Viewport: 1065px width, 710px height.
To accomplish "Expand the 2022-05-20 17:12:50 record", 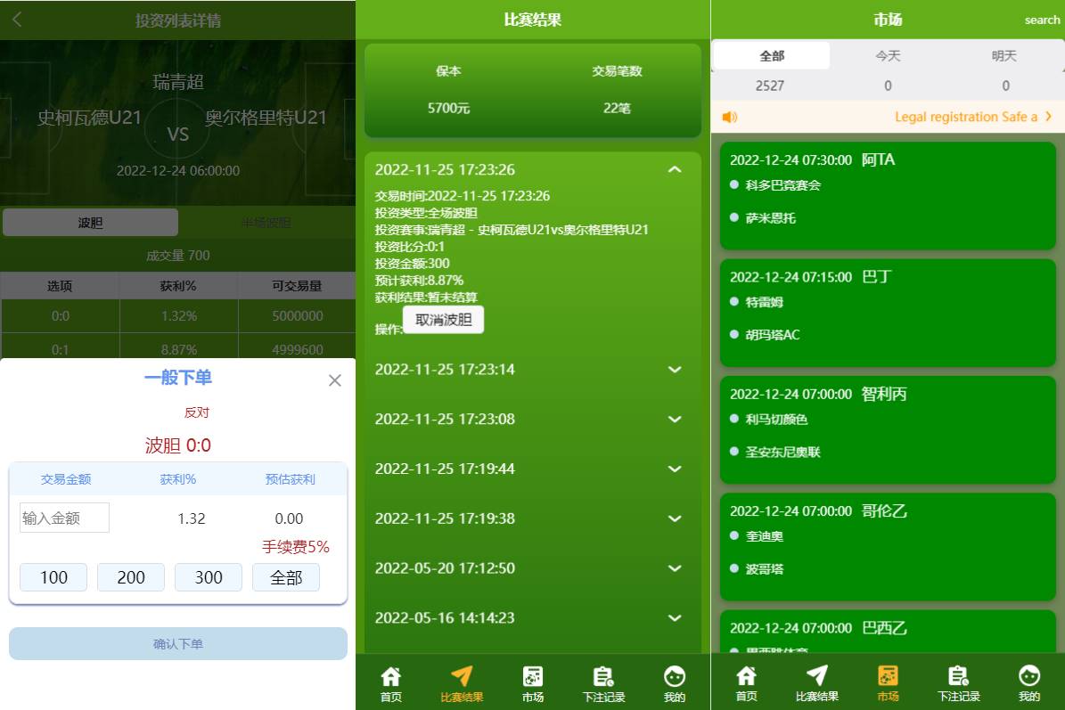I will click(675, 568).
